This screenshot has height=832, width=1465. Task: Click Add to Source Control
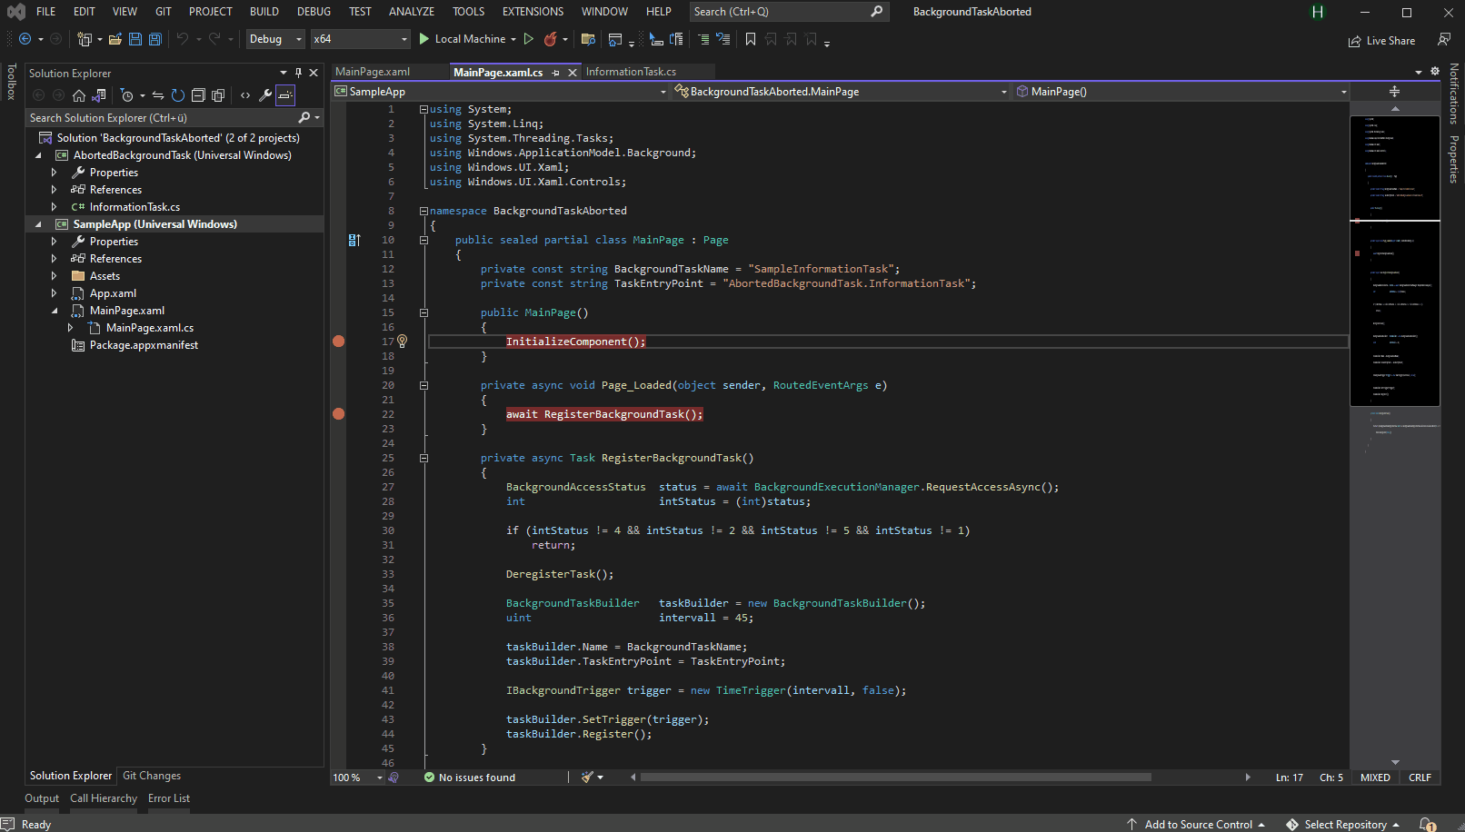click(1198, 824)
